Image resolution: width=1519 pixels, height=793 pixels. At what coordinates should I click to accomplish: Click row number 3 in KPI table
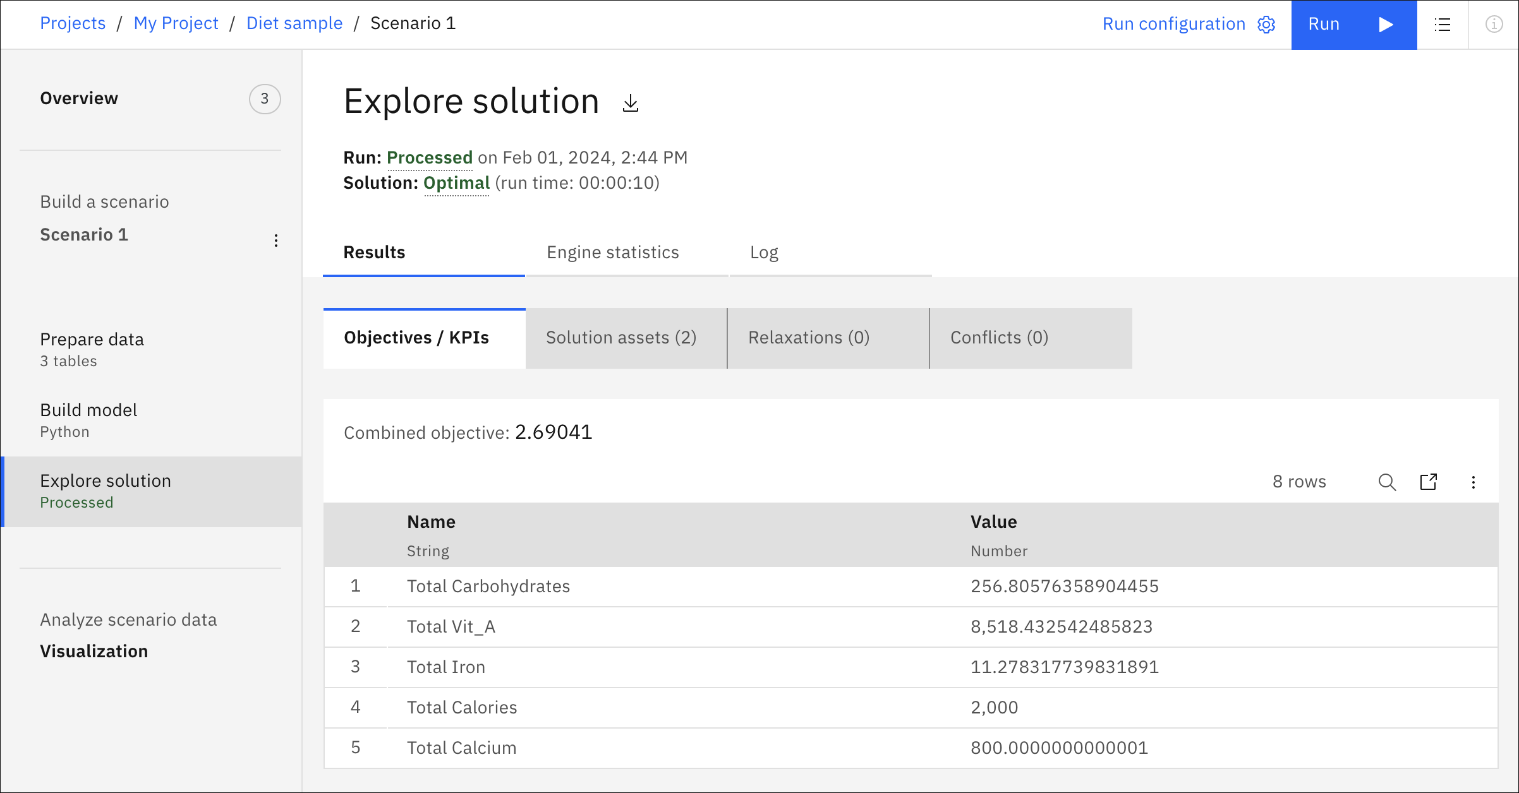356,667
